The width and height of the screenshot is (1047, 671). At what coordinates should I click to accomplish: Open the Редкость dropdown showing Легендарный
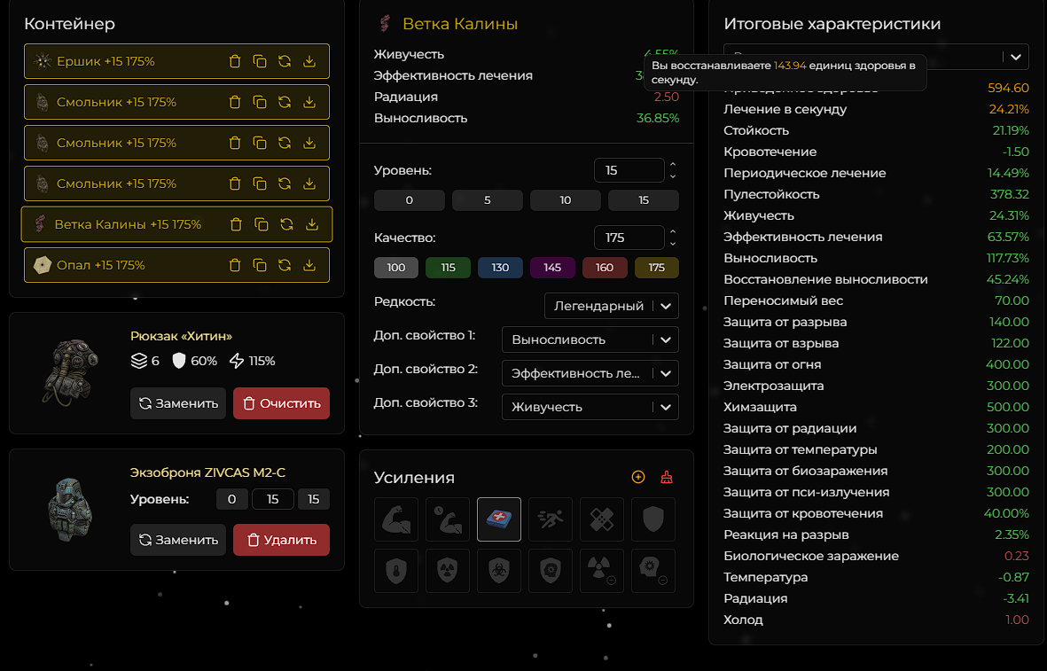click(611, 306)
